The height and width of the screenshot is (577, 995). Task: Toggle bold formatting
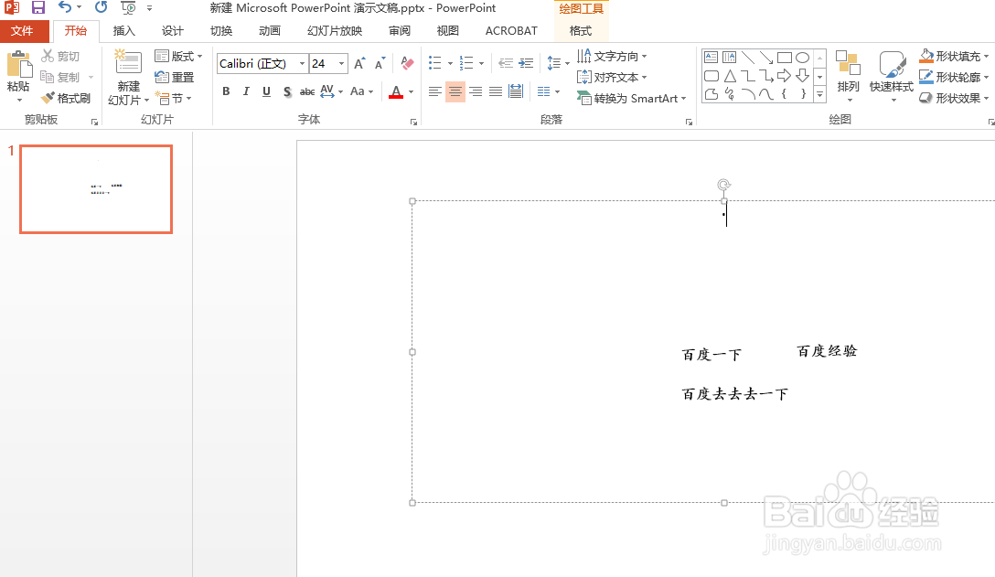point(226,91)
